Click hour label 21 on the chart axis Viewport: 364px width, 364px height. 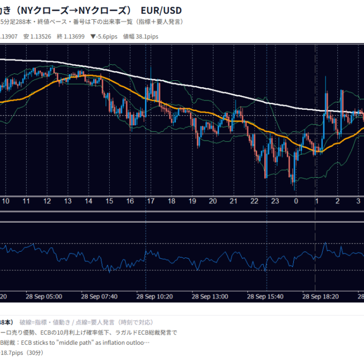pyautogui.click(x=233, y=201)
